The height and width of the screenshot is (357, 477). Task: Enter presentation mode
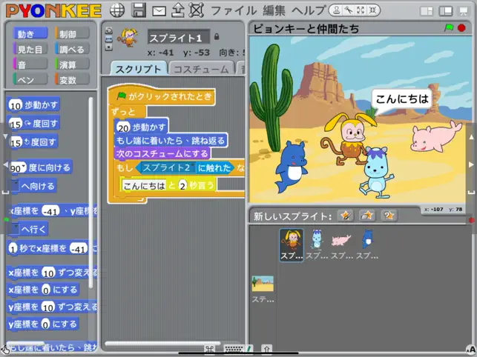(x=464, y=11)
